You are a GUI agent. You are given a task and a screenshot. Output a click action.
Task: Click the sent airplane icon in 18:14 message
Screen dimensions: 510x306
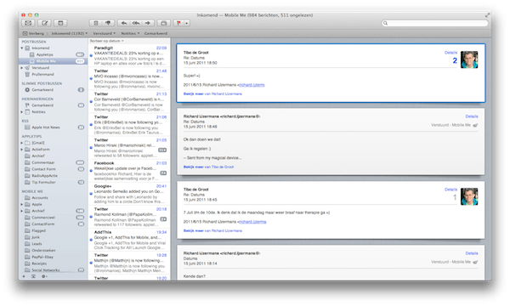click(x=475, y=262)
